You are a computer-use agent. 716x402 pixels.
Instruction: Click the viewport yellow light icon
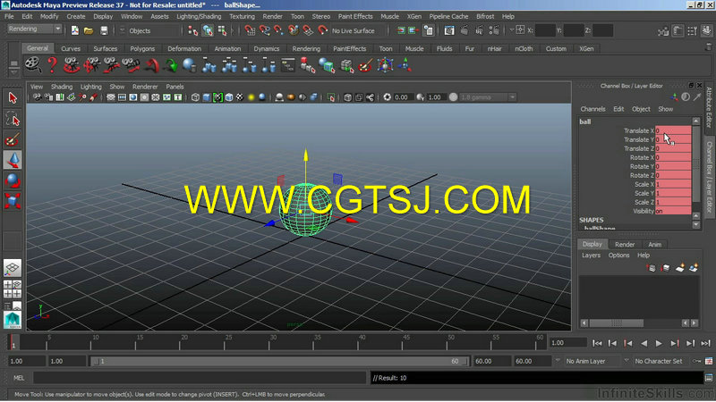(x=251, y=97)
